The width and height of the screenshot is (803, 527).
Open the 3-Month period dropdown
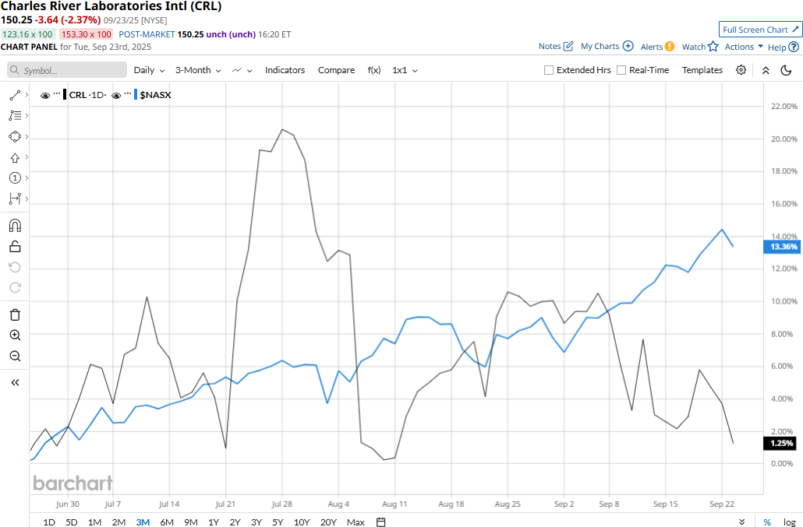click(x=198, y=70)
